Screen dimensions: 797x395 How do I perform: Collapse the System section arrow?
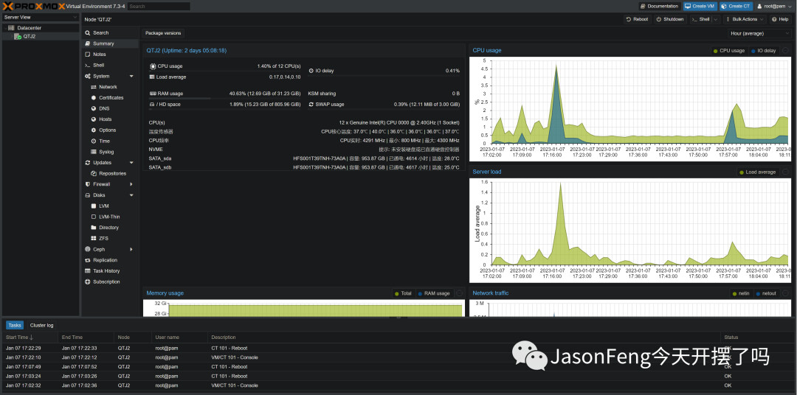131,76
